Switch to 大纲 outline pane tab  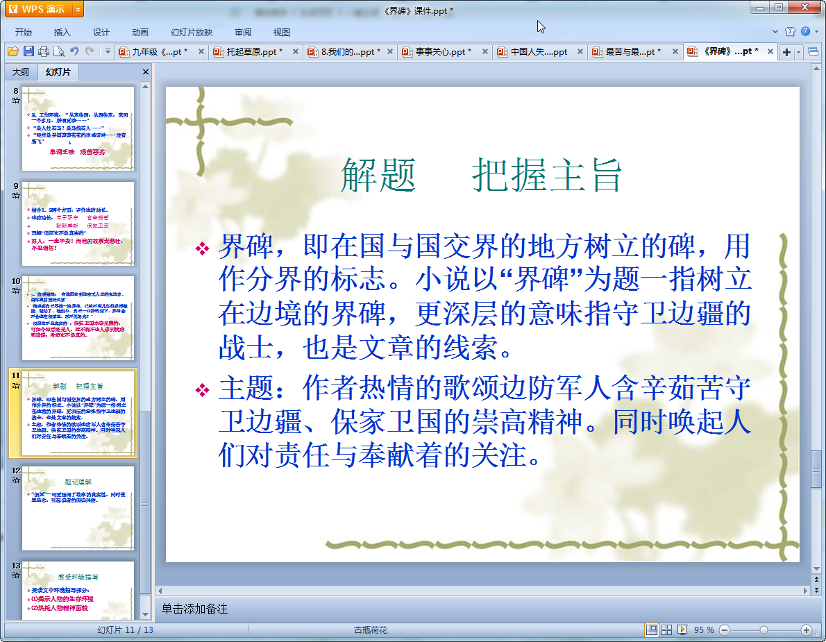click(x=21, y=71)
